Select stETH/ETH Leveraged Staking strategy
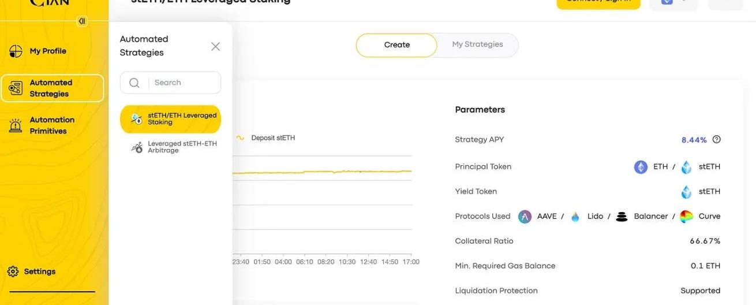 tap(170, 119)
